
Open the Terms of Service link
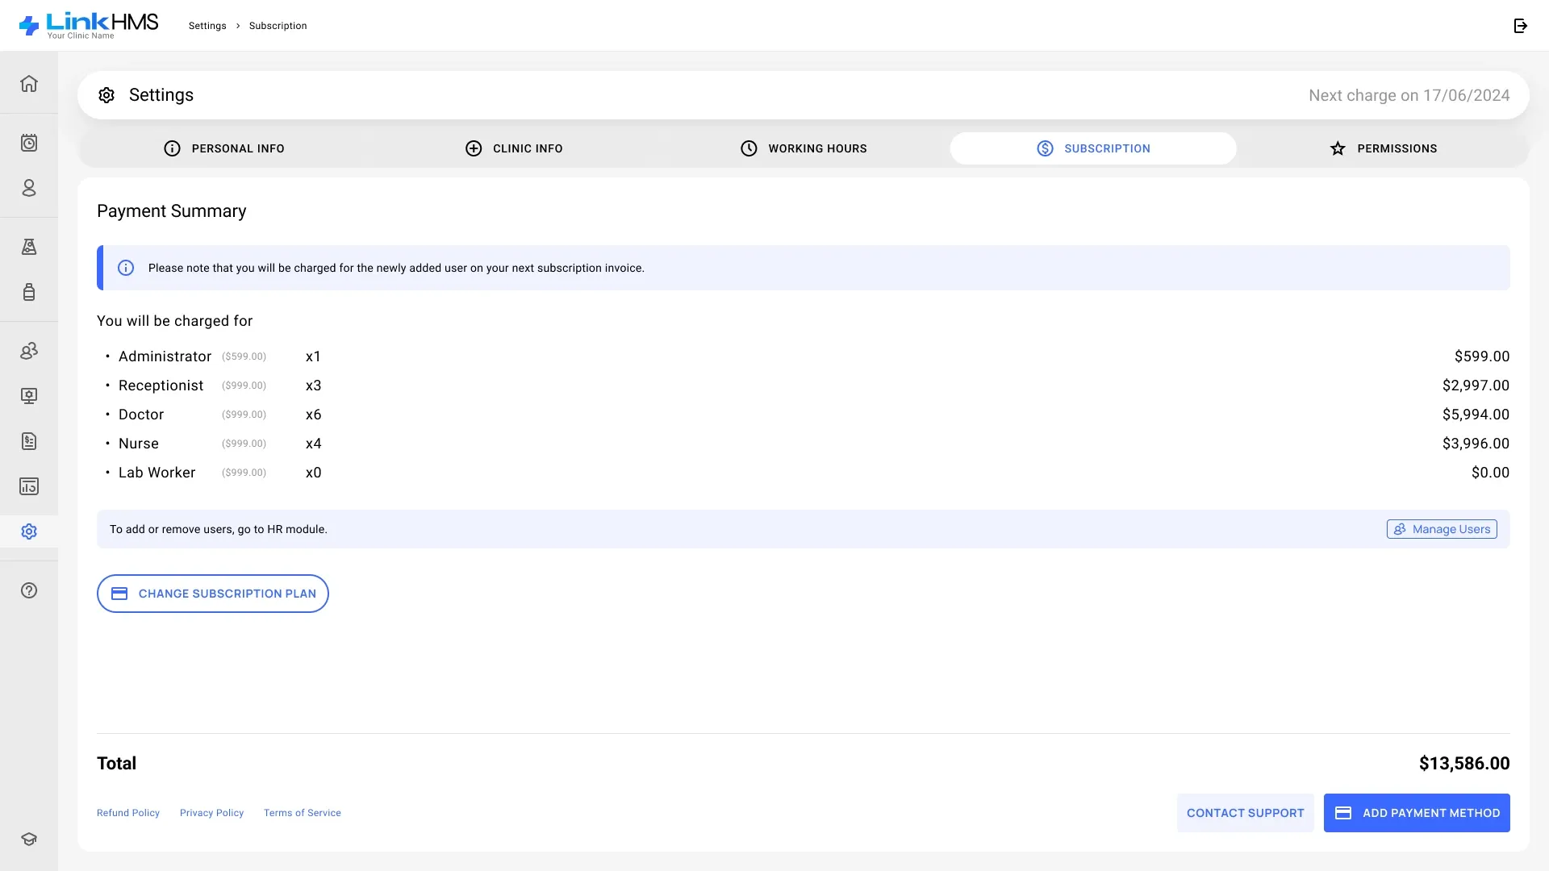tap(303, 813)
